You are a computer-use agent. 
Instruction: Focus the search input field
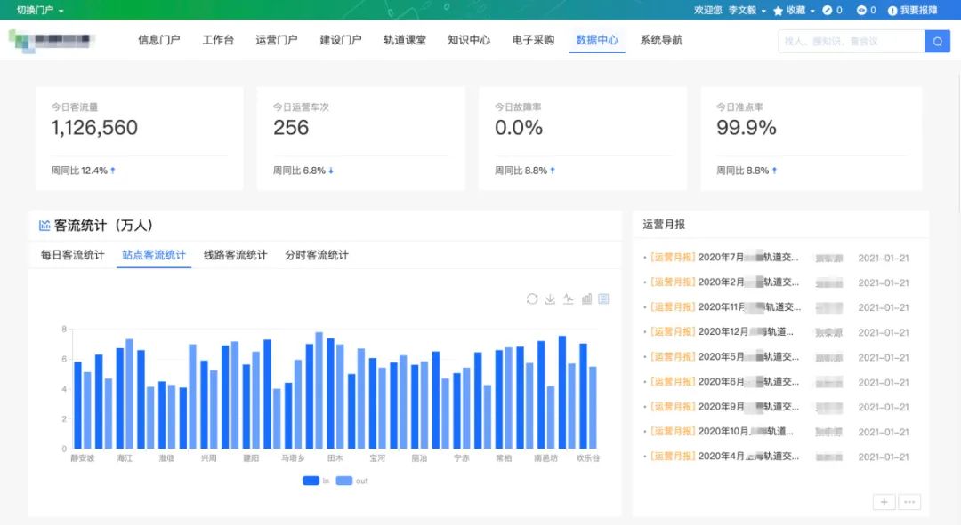point(852,41)
